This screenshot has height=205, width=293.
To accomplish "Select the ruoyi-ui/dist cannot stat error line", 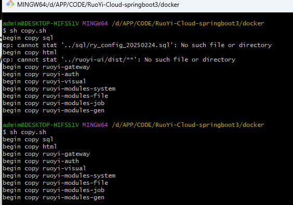I will click(x=119, y=60).
